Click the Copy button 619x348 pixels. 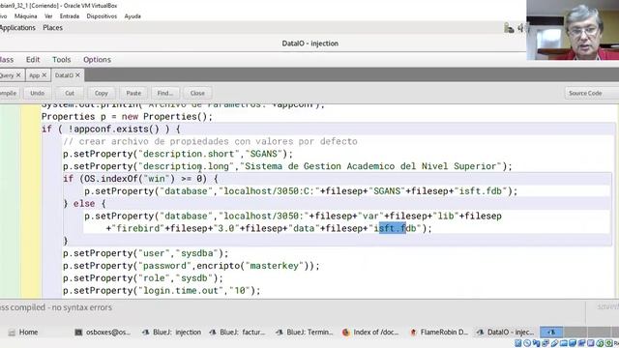click(x=101, y=93)
